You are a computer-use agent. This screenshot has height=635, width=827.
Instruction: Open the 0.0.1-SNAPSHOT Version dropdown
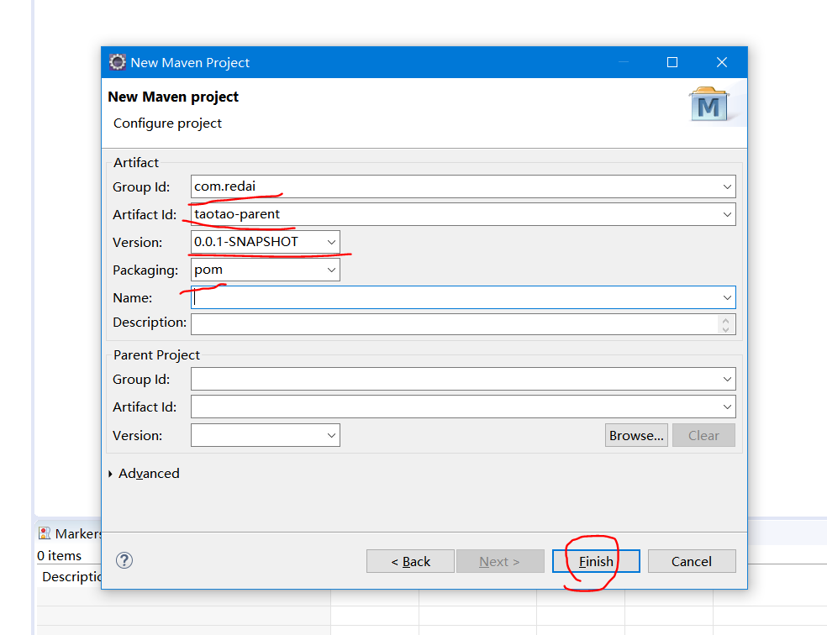[331, 243]
